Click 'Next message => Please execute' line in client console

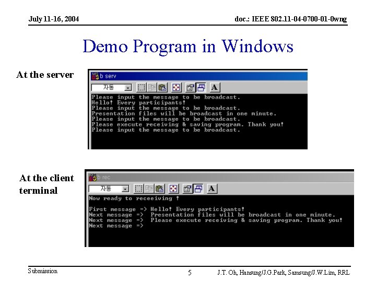tap(216, 220)
